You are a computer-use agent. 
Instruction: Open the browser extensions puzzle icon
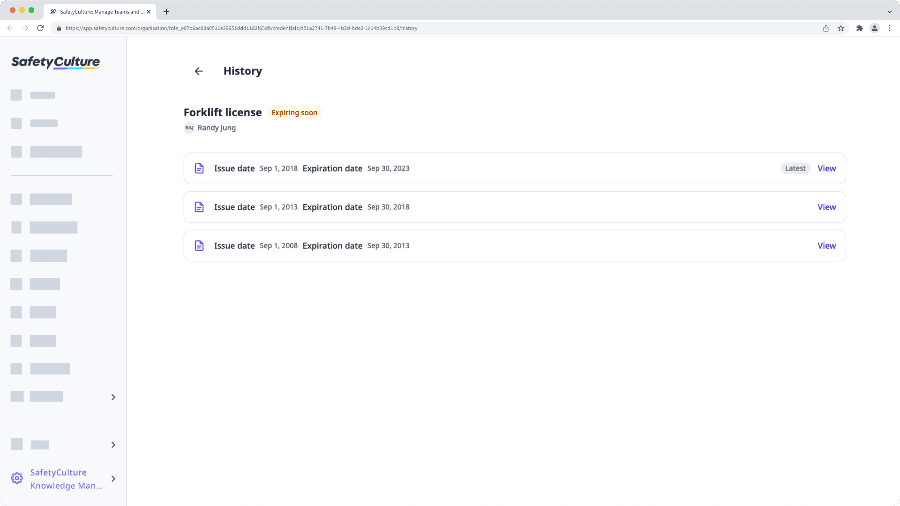click(x=859, y=28)
